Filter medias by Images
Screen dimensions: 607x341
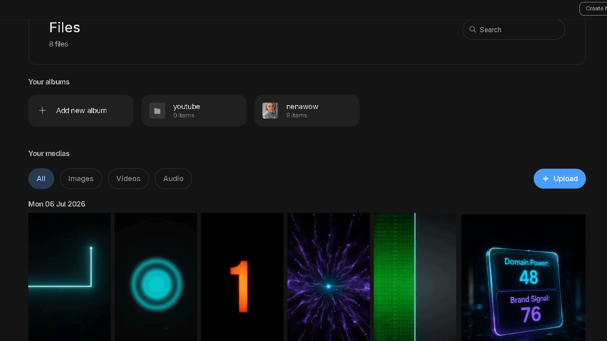point(81,179)
